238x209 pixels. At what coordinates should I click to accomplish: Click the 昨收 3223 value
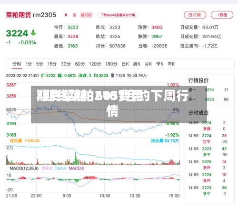tap(115, 27)
